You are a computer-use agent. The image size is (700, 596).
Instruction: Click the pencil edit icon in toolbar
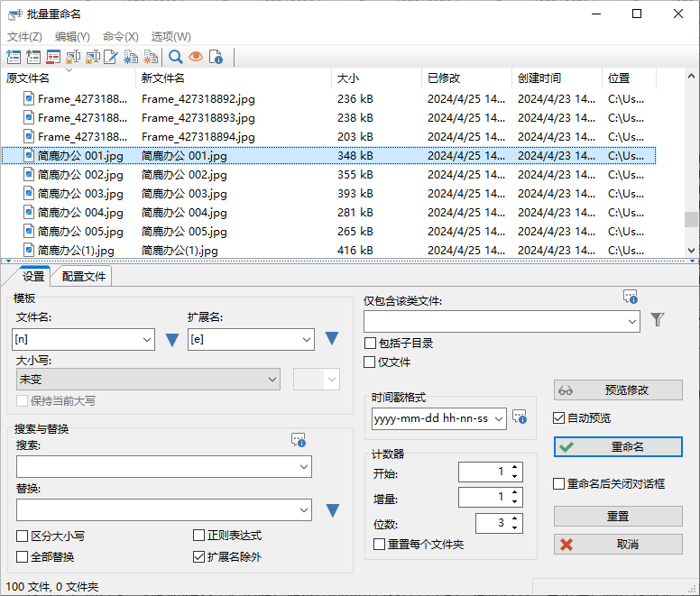coord(111,58)
